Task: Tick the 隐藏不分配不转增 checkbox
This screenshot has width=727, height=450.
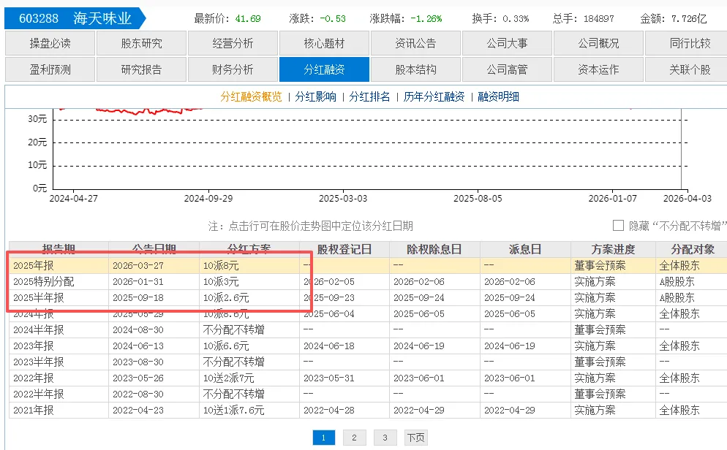Action: [x=618, y=226]
